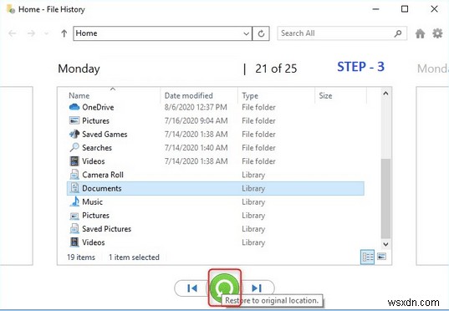
Task: Open the recent locations dropdown arrow
Action: 46,33
